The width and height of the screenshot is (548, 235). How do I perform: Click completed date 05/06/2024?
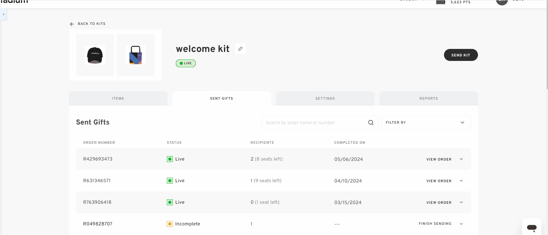[349, 159]
